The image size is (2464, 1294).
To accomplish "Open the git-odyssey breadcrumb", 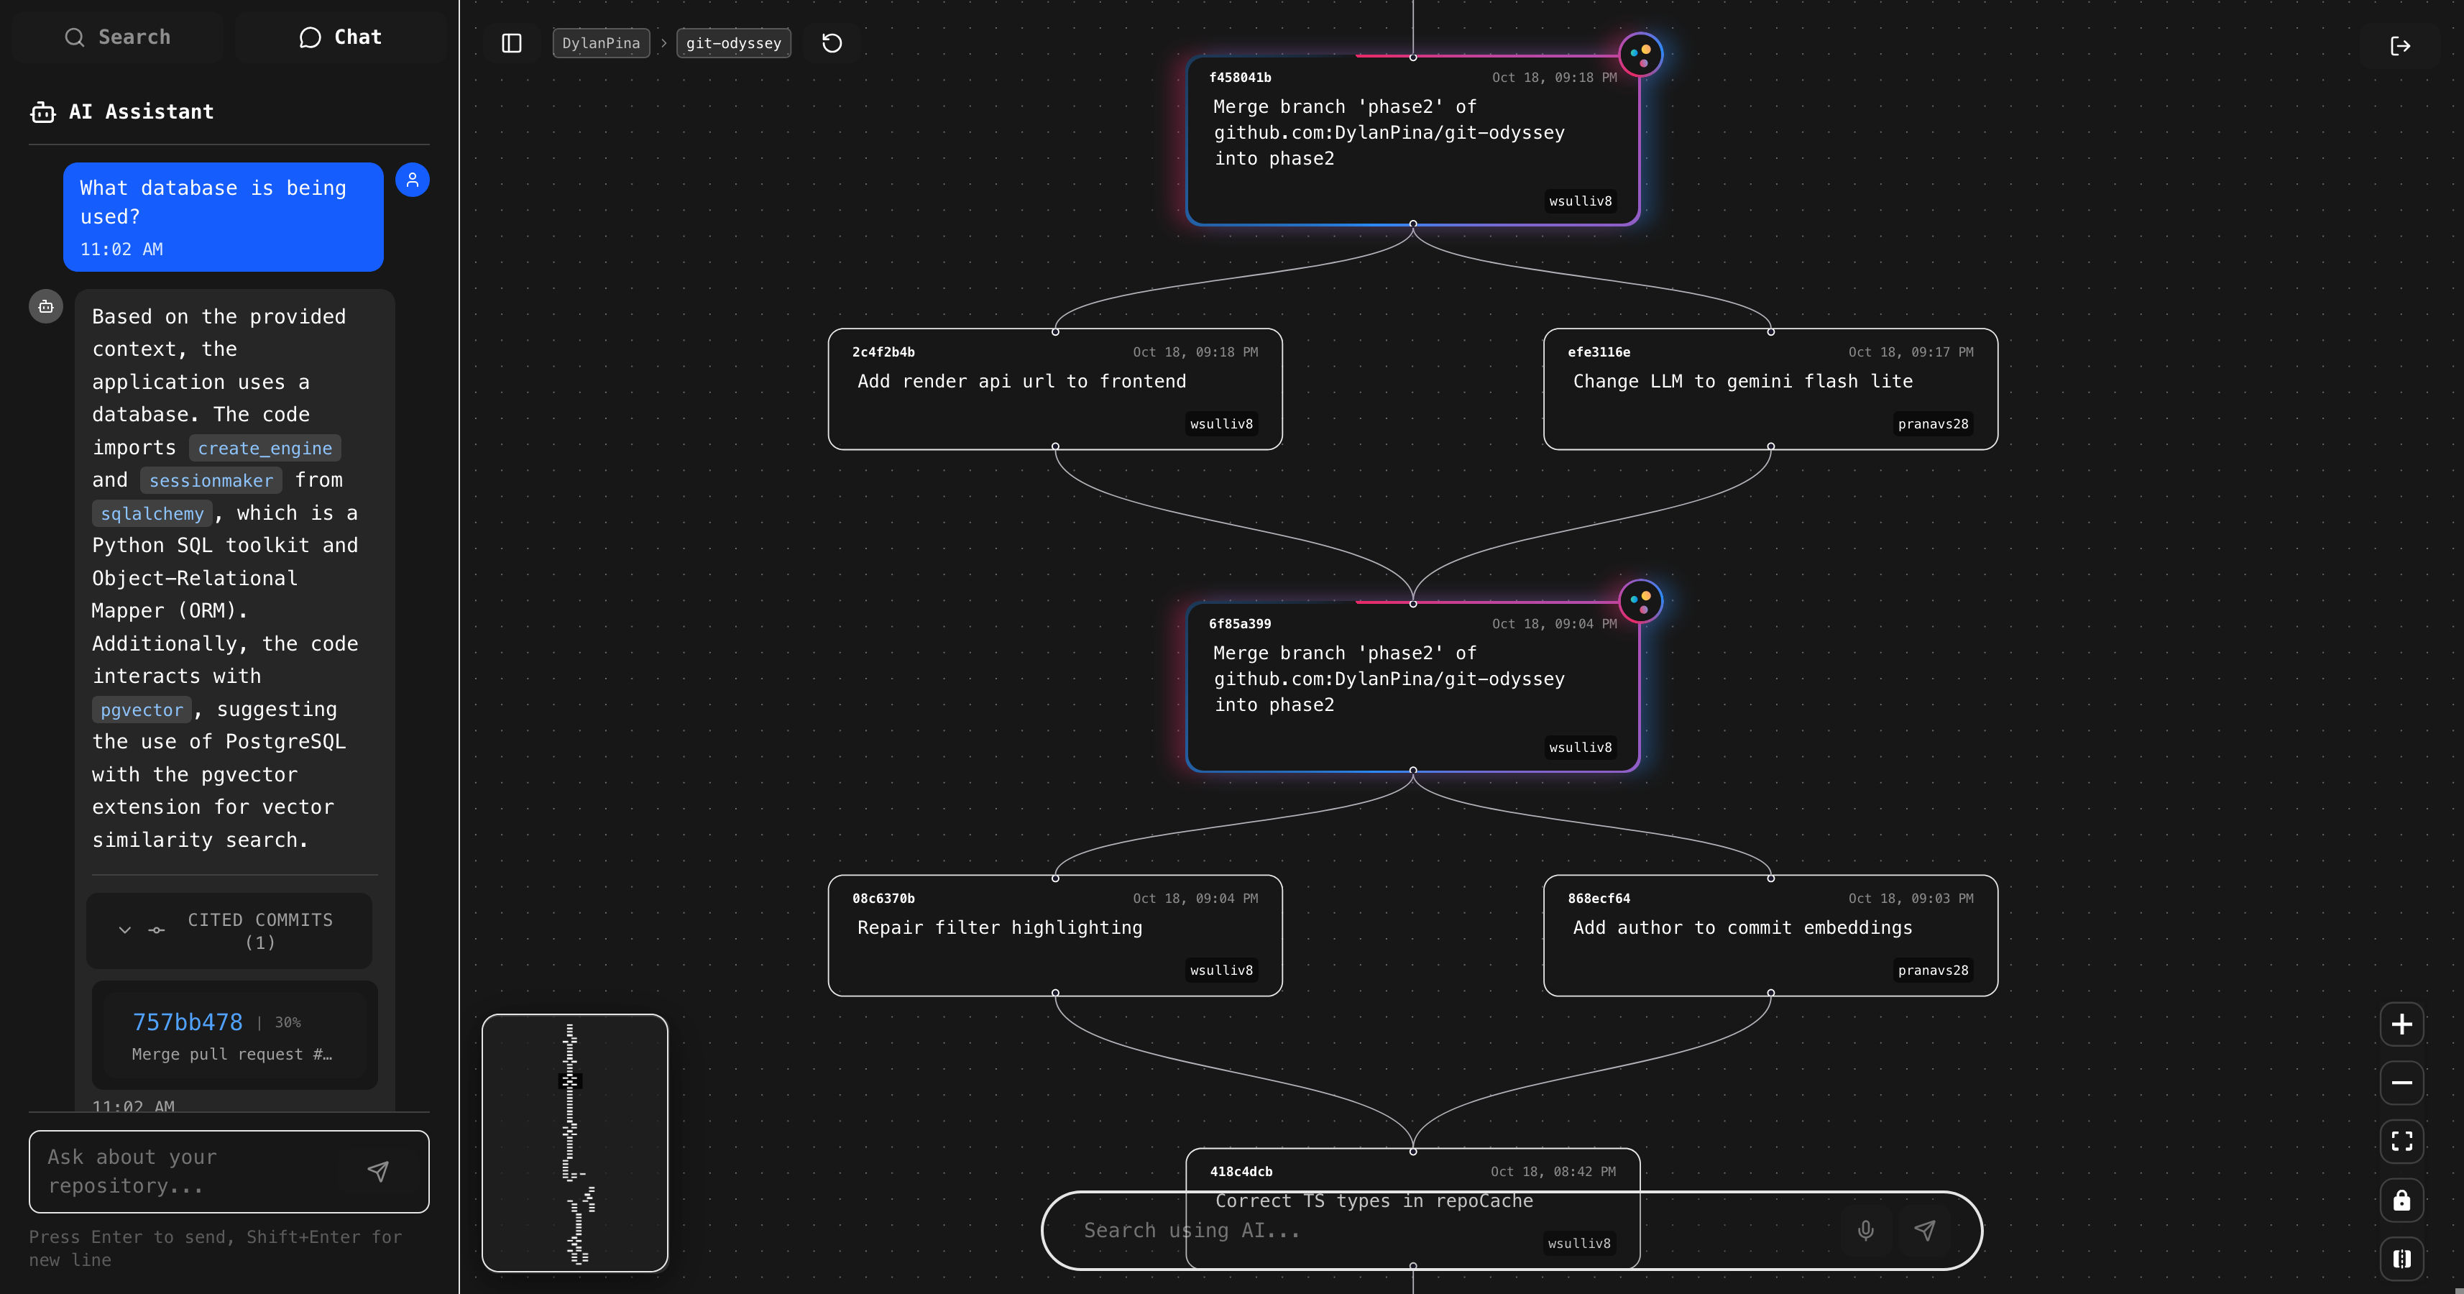I will click(x=732, y=43).
